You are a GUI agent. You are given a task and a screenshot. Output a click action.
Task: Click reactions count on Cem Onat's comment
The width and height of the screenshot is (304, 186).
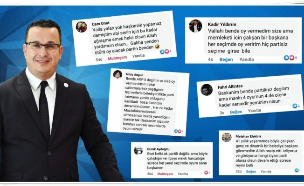[x=166, y=52]
